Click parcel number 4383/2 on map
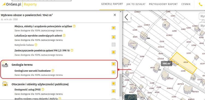Image resolution: width=205 pixels, height=100 pixels. [x=170, y=88]
